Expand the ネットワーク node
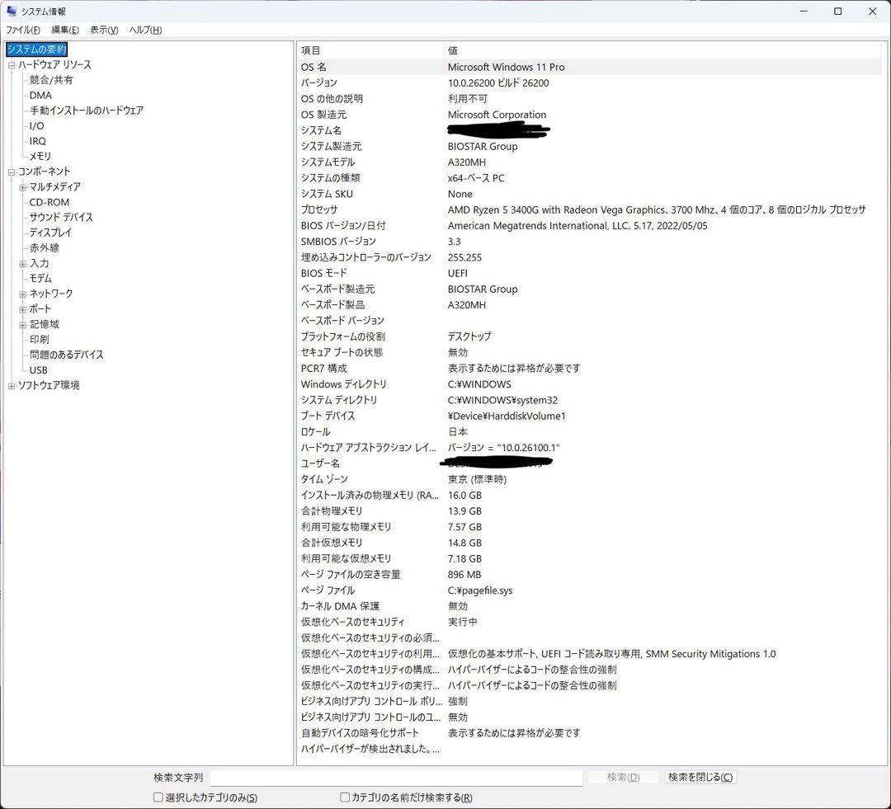Screen dimensions: 891x809 coord(21,294)
